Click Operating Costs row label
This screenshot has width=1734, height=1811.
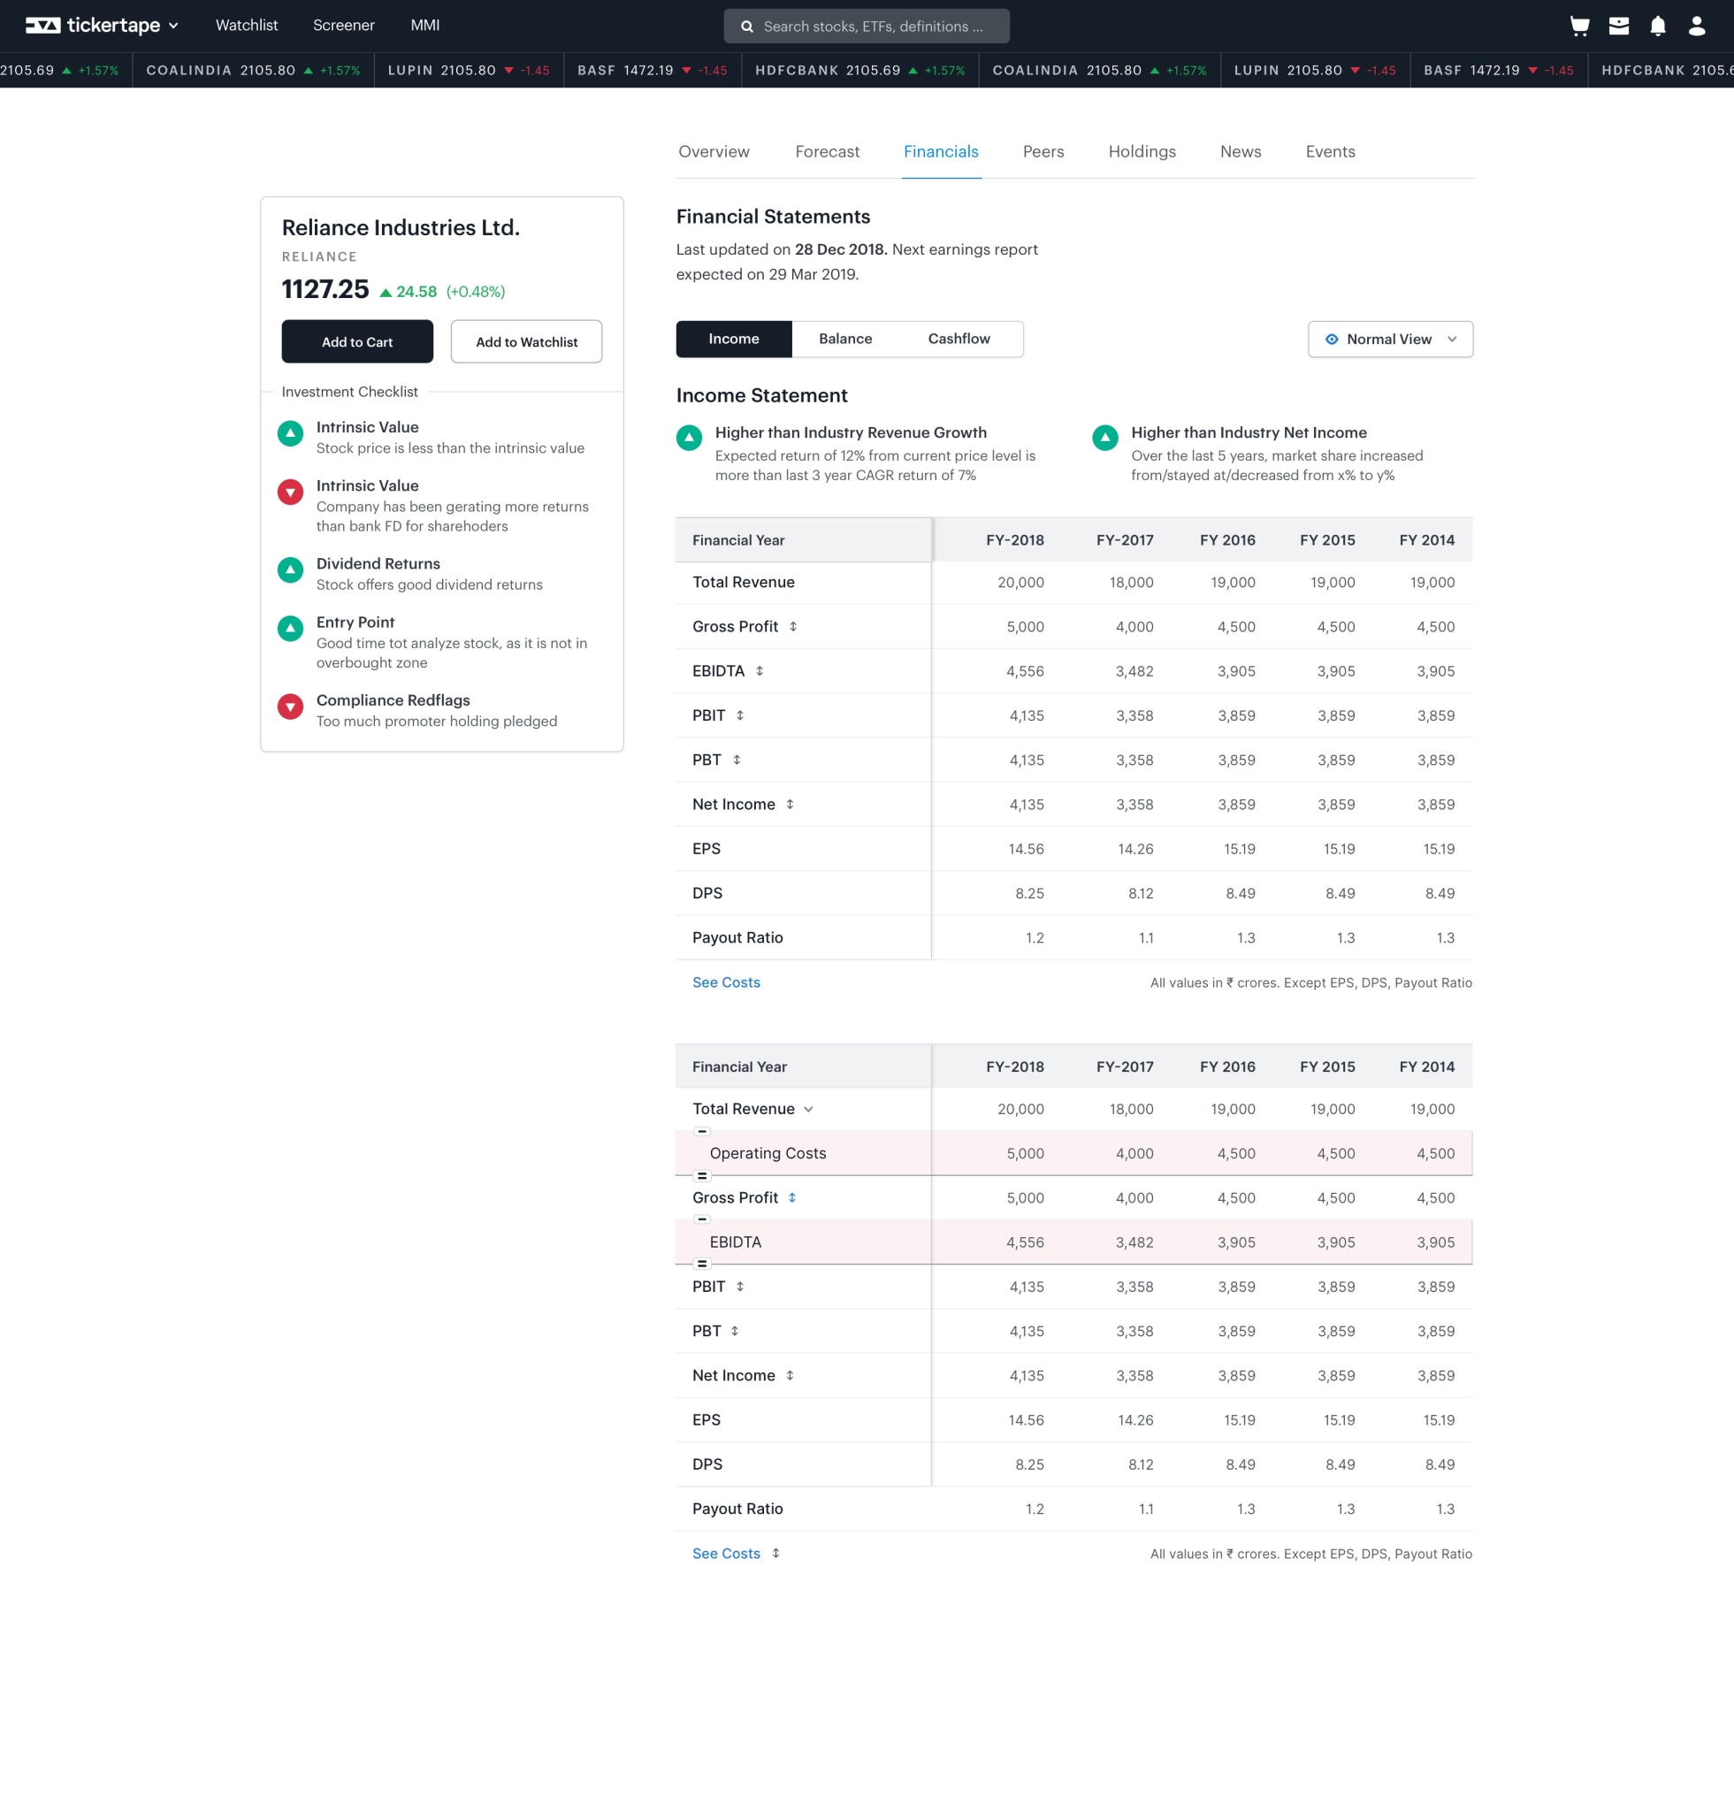(x=768, y=1153)
